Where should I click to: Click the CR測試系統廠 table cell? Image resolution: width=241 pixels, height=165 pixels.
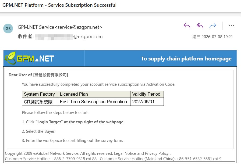pos(40,102)
